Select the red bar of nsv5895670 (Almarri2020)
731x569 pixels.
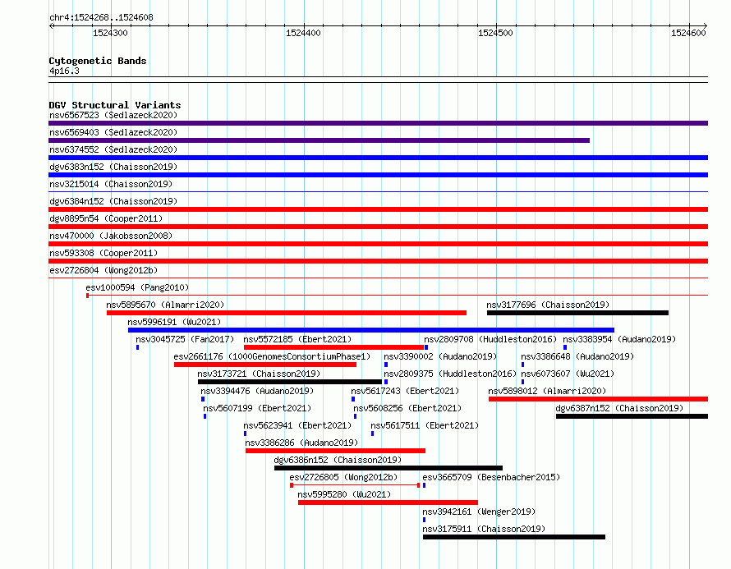click(x=287, y=313)
